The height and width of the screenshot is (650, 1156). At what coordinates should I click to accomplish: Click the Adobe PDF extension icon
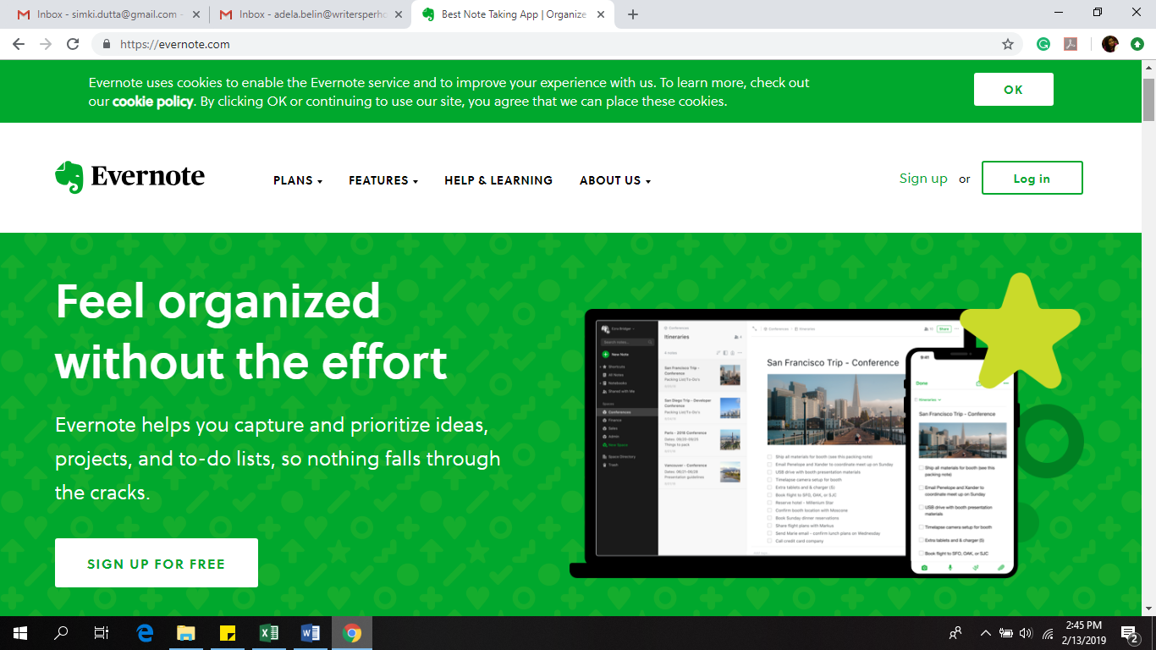1071,44
